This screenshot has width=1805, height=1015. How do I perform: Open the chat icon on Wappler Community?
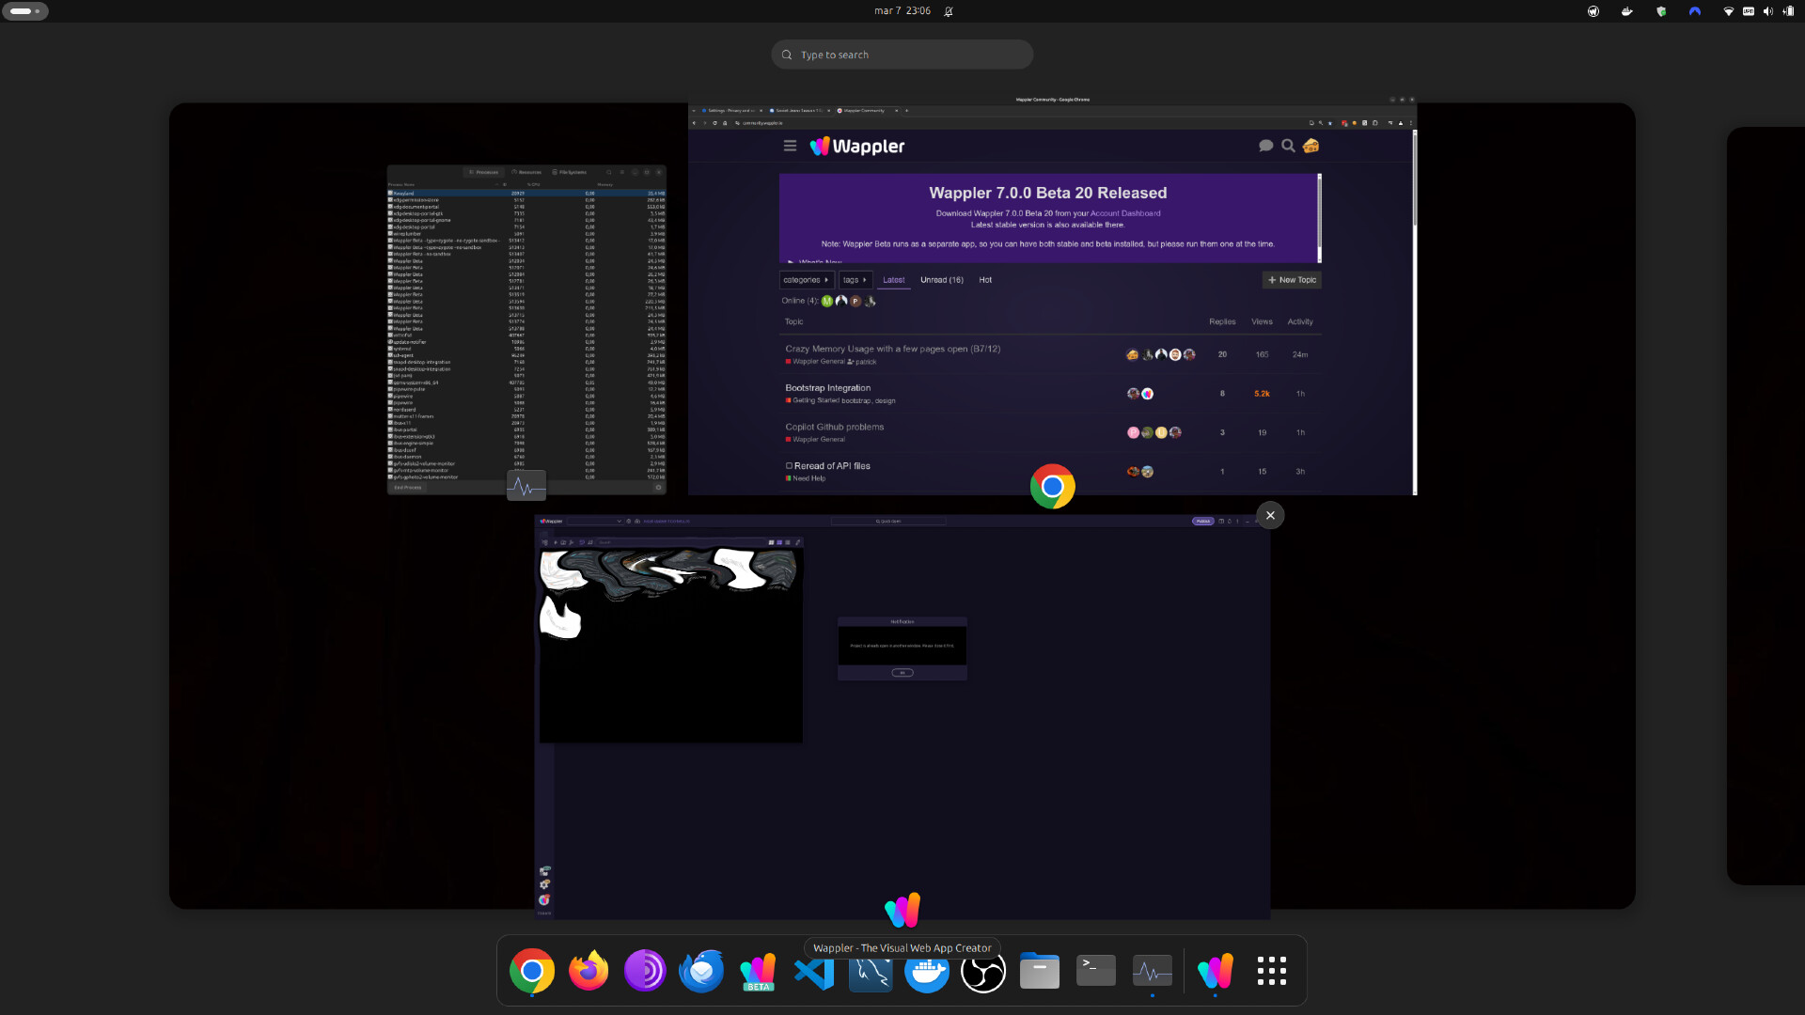(1266, 146)
